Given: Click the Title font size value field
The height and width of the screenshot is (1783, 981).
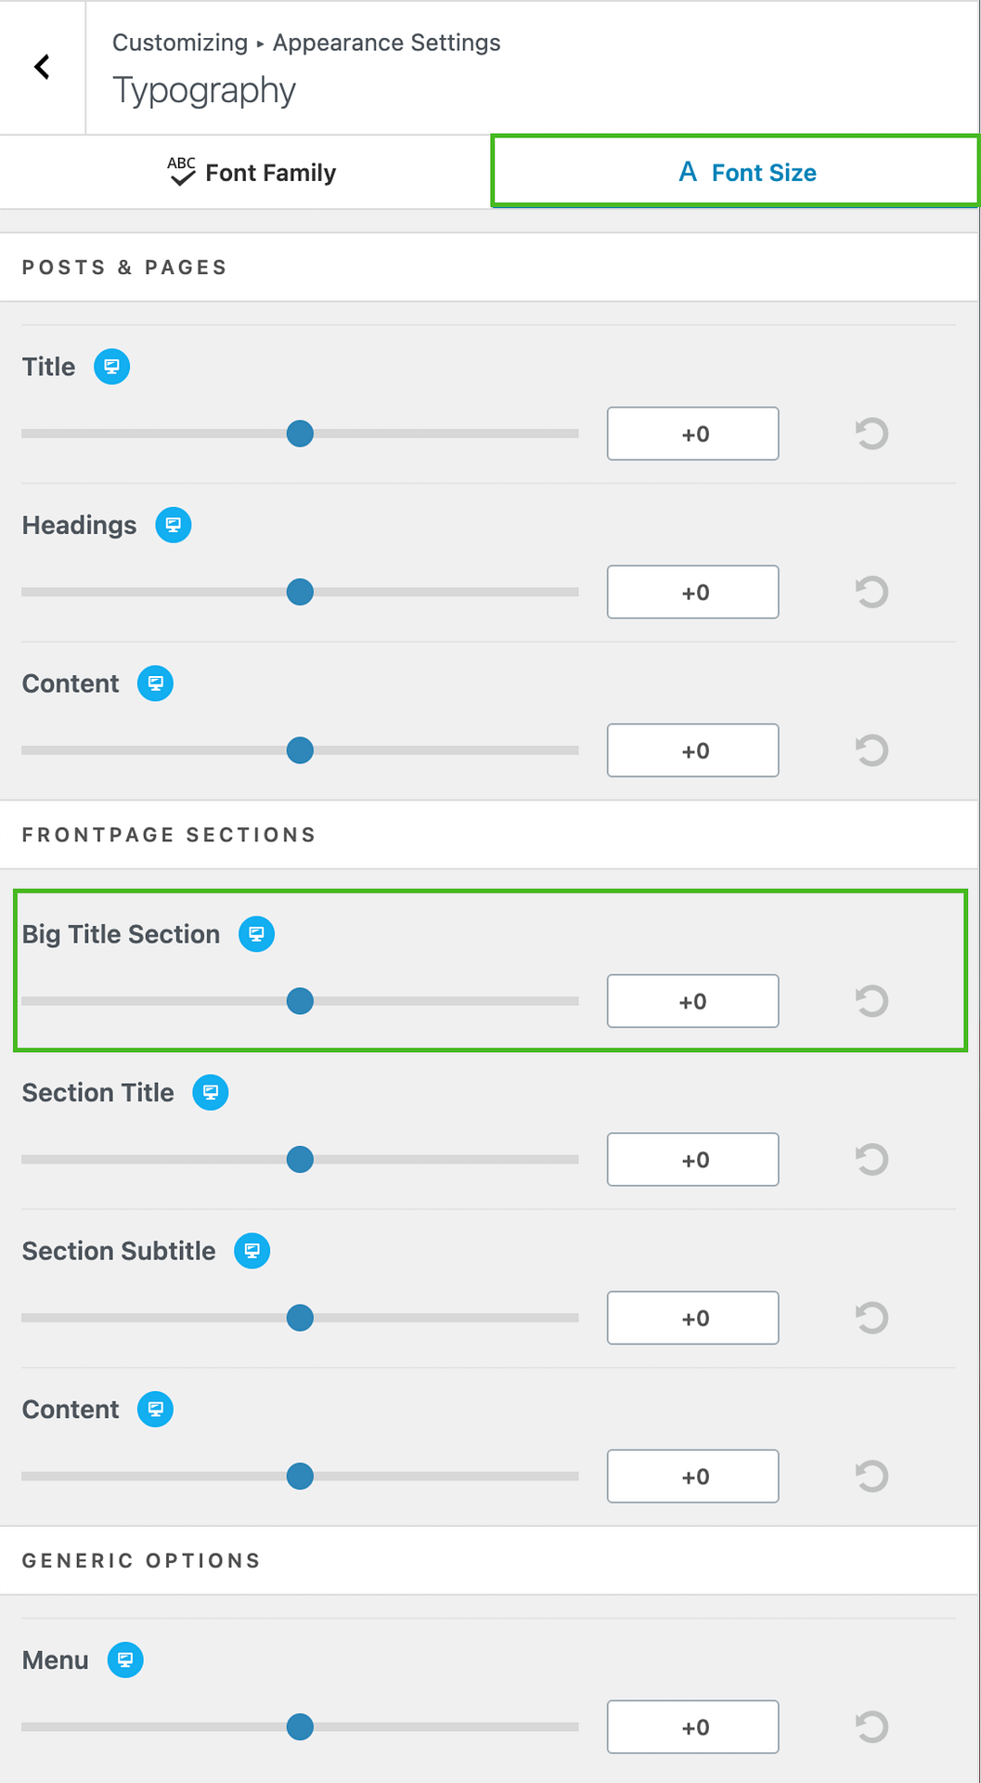Looking at the screenshot, I should coord(692,434).
